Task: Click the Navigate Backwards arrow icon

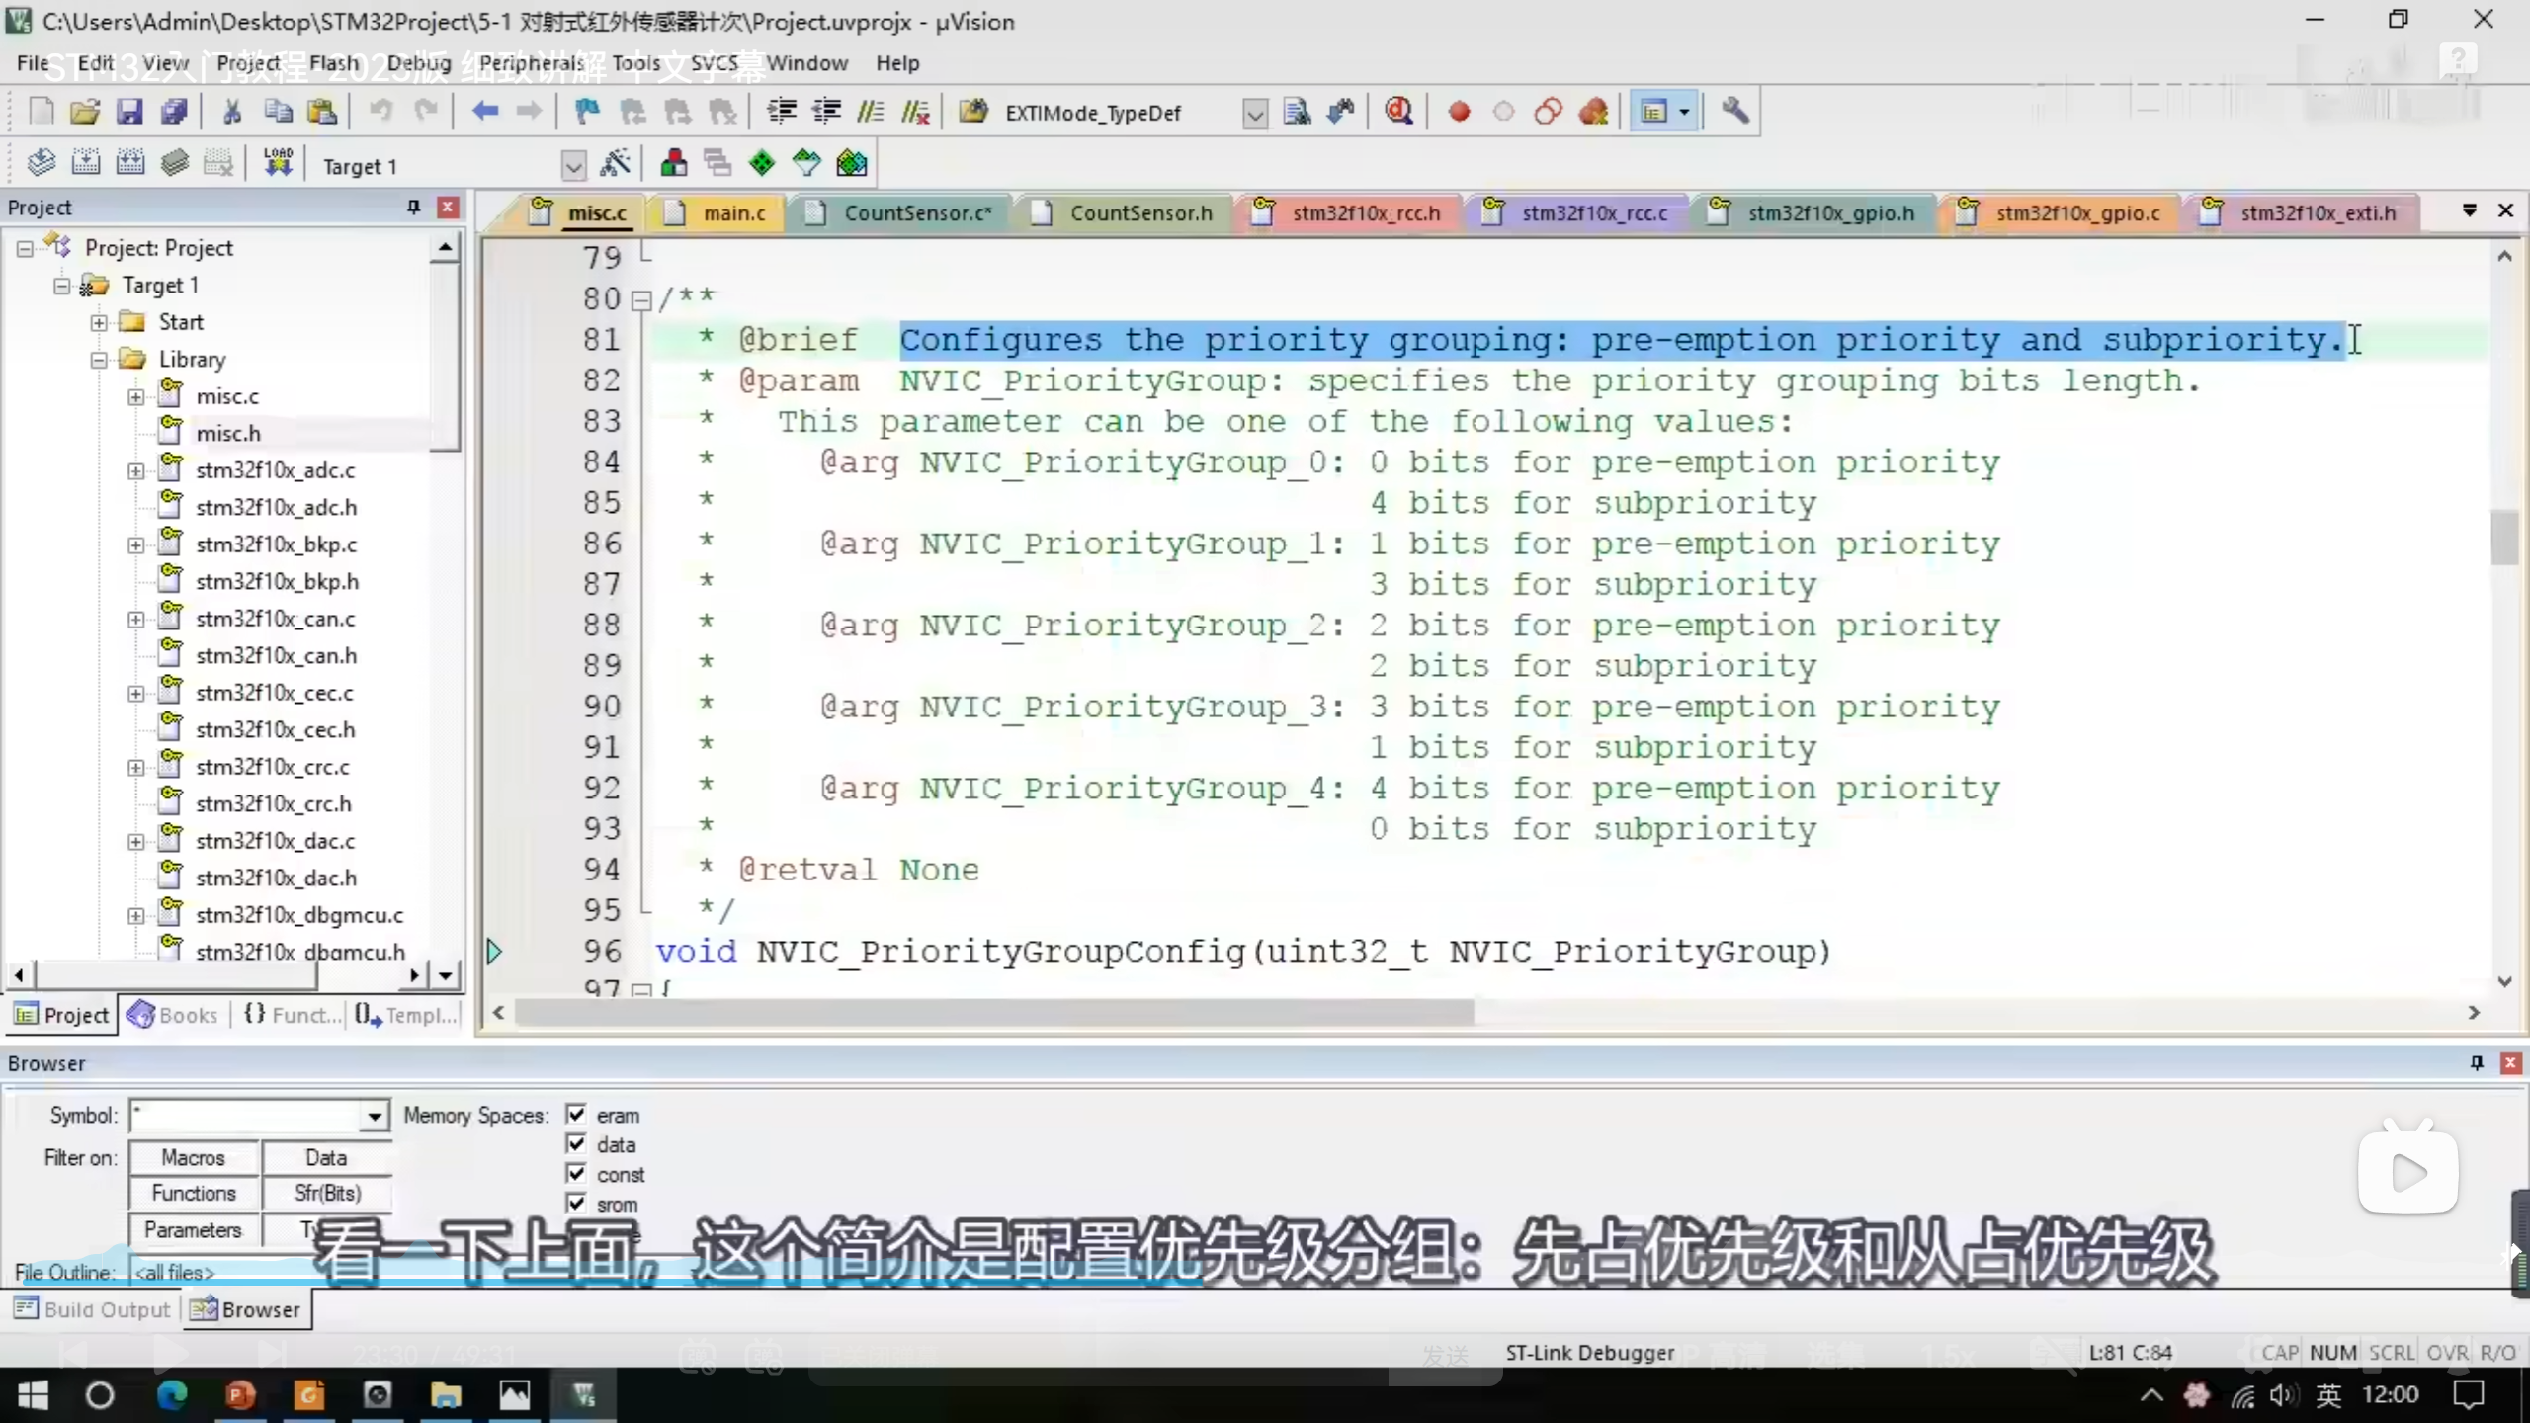Action: pos(484,112)
